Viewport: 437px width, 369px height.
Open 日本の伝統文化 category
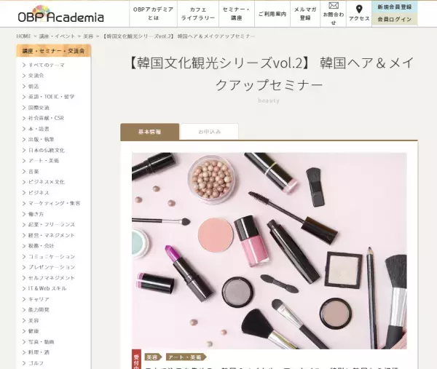pos(47,150)
